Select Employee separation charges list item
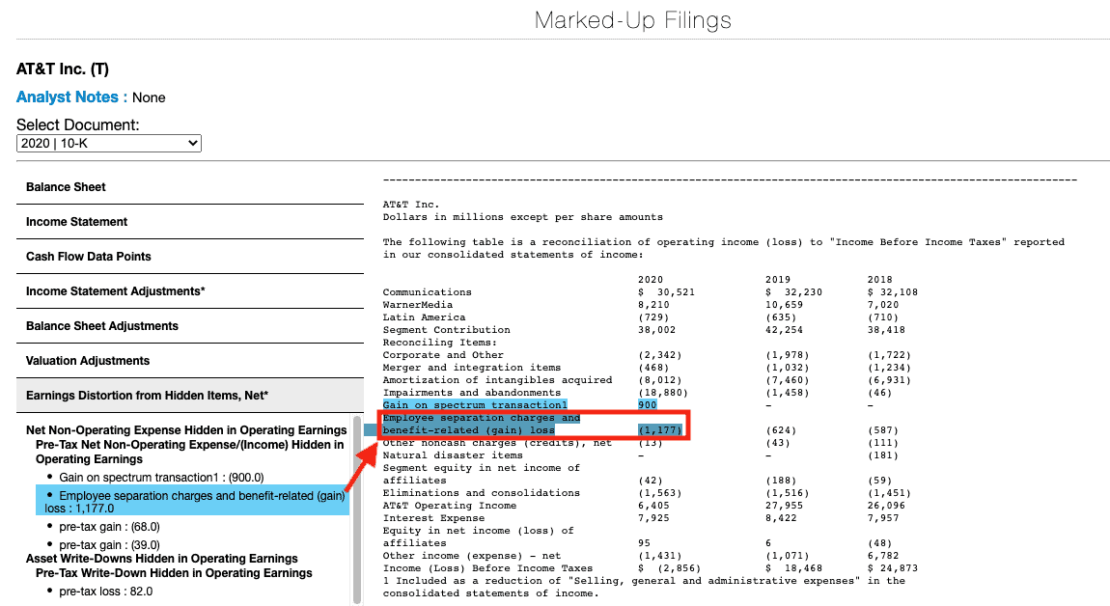 click(x=192, y=502)
